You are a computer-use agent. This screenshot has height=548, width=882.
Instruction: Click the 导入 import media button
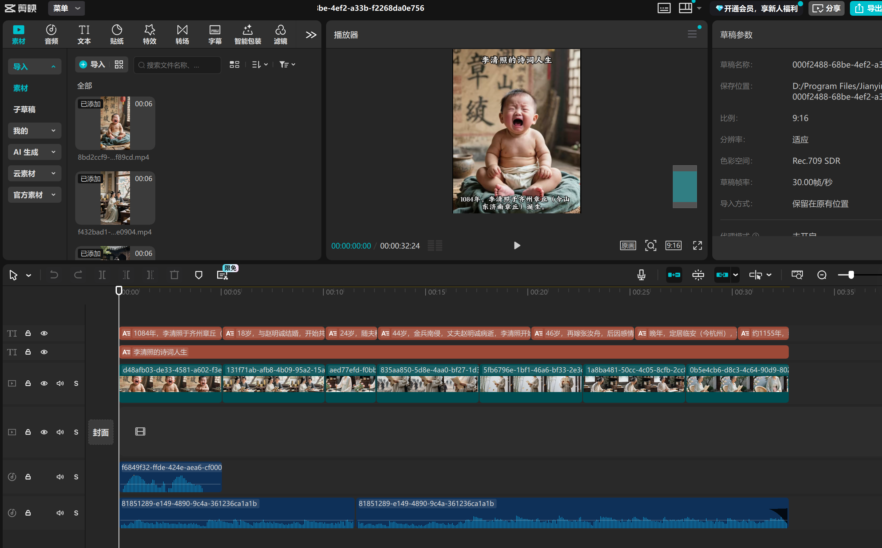click(x=93, y=64)
